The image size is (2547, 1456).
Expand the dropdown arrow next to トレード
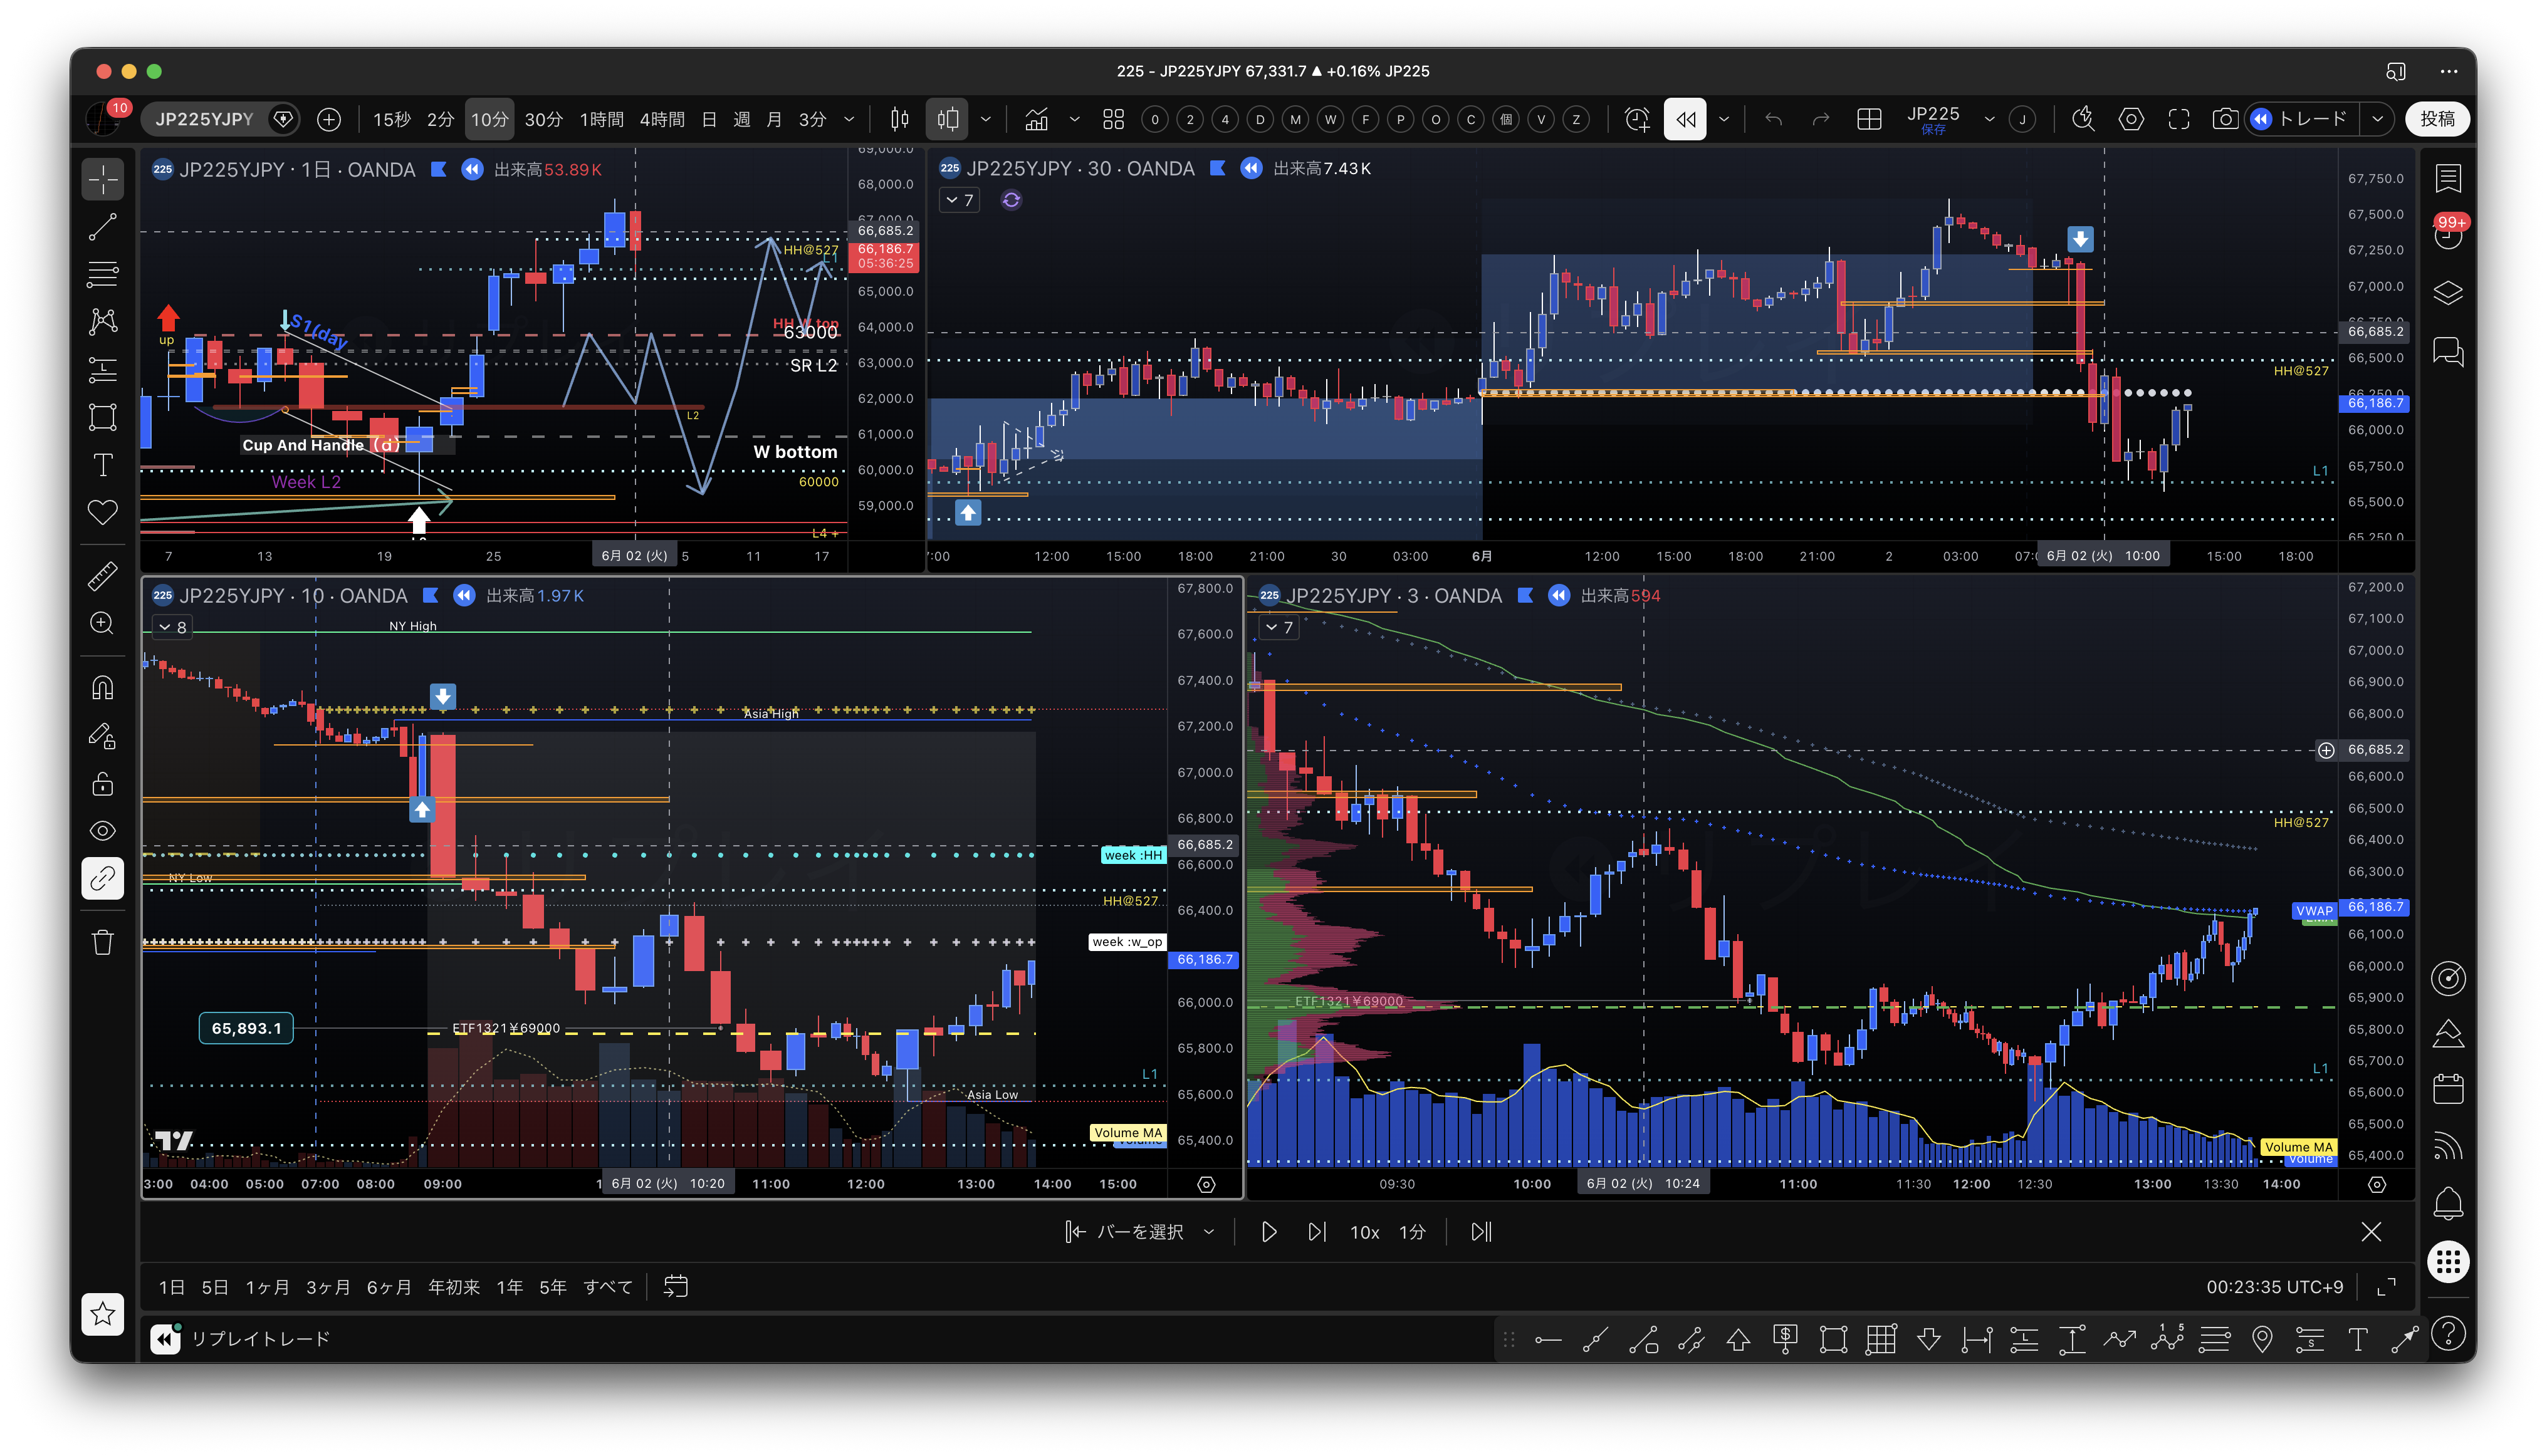pyautogui.click(x=2377, y=119)
